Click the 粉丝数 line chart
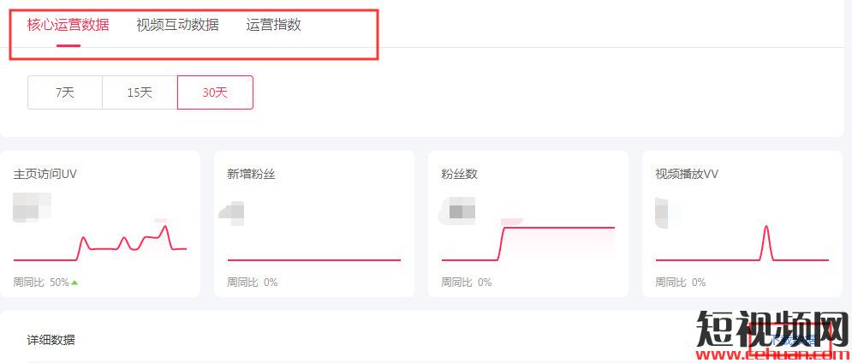This screenshot has height=363, width=852. (x=528, y=242)
